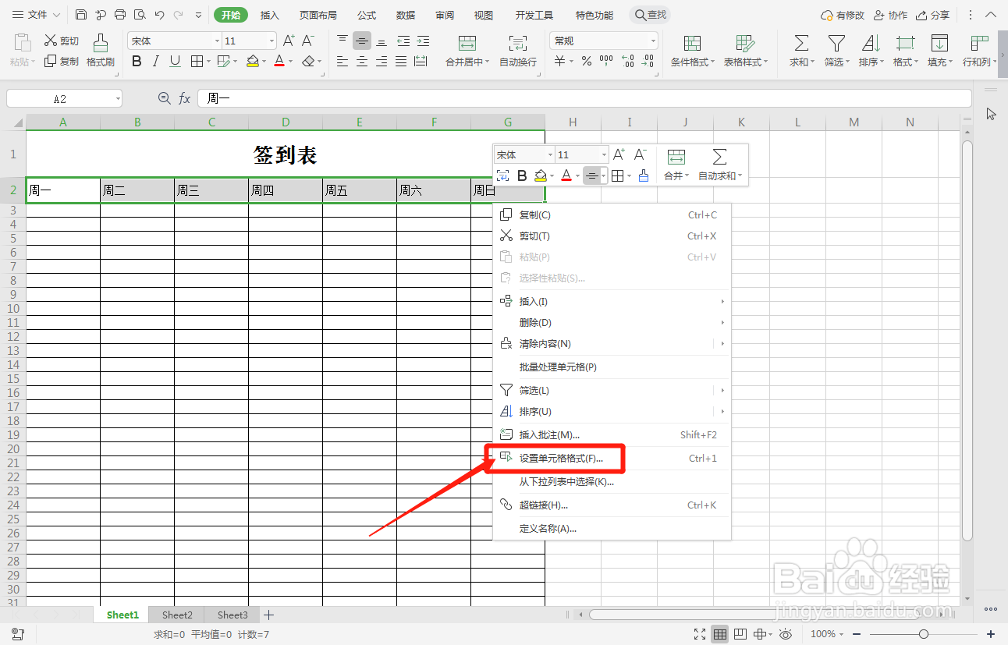This screenshot has width=1008, height=645.
Task: Click cell containing 周三
Action: point(211,190)
